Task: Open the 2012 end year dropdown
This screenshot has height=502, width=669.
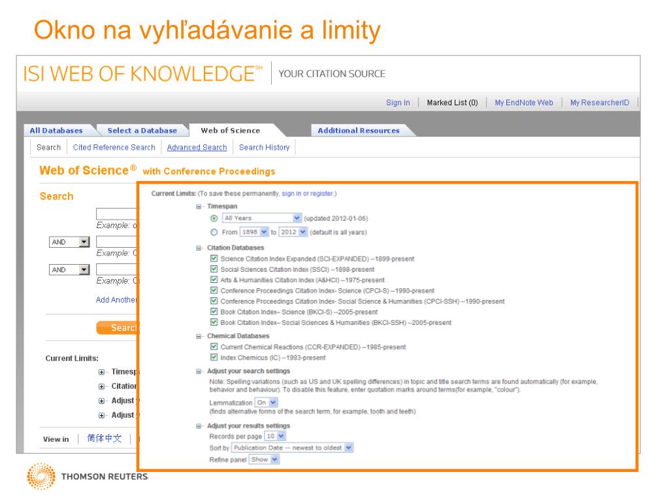Action: [293, 232]
